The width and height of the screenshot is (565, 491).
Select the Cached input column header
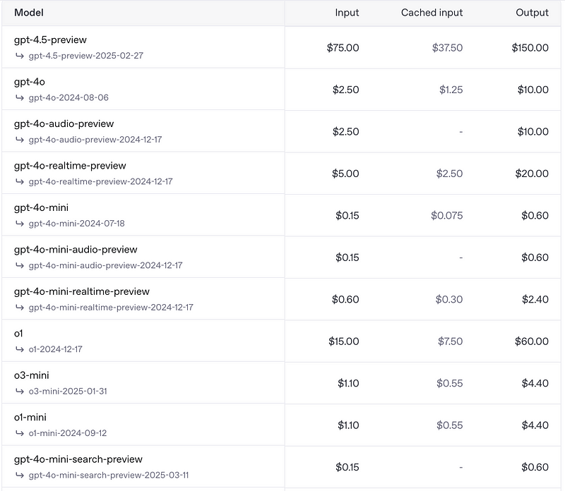[432, 13]
